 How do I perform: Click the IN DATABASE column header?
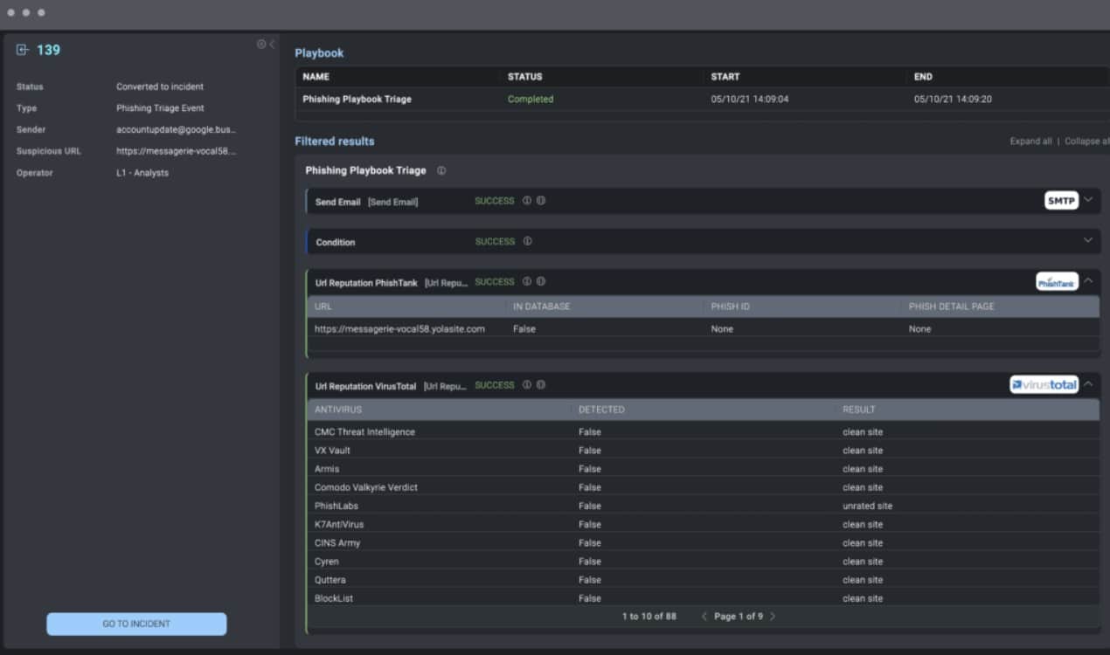(x=542, y=307)
